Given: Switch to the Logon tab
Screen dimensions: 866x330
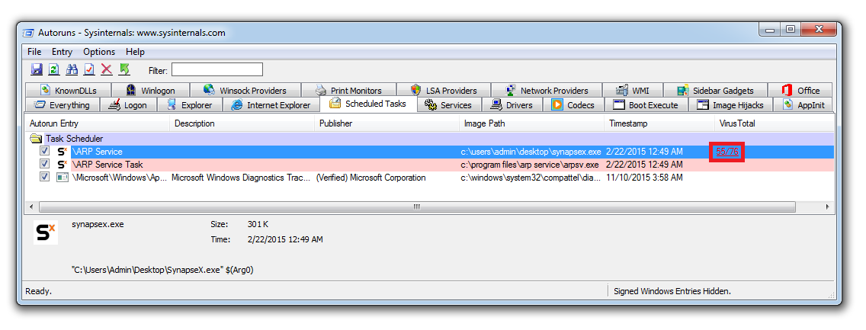Looking at the screenshot, I should pos(128,105).
